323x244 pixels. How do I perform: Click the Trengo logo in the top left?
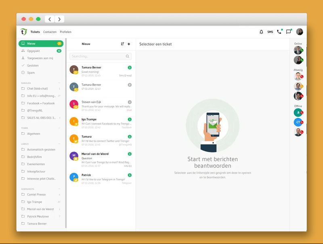click(24, 32)
